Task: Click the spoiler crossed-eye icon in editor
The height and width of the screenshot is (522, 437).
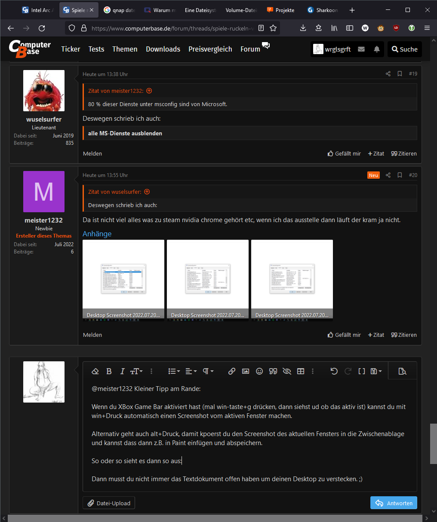Action: [x=287, y=371]
